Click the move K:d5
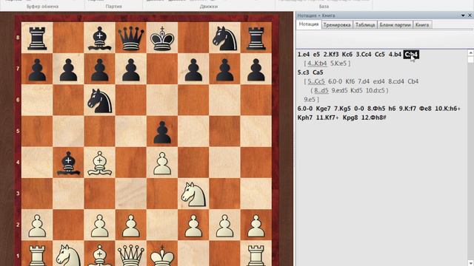 tap(356, 90)
